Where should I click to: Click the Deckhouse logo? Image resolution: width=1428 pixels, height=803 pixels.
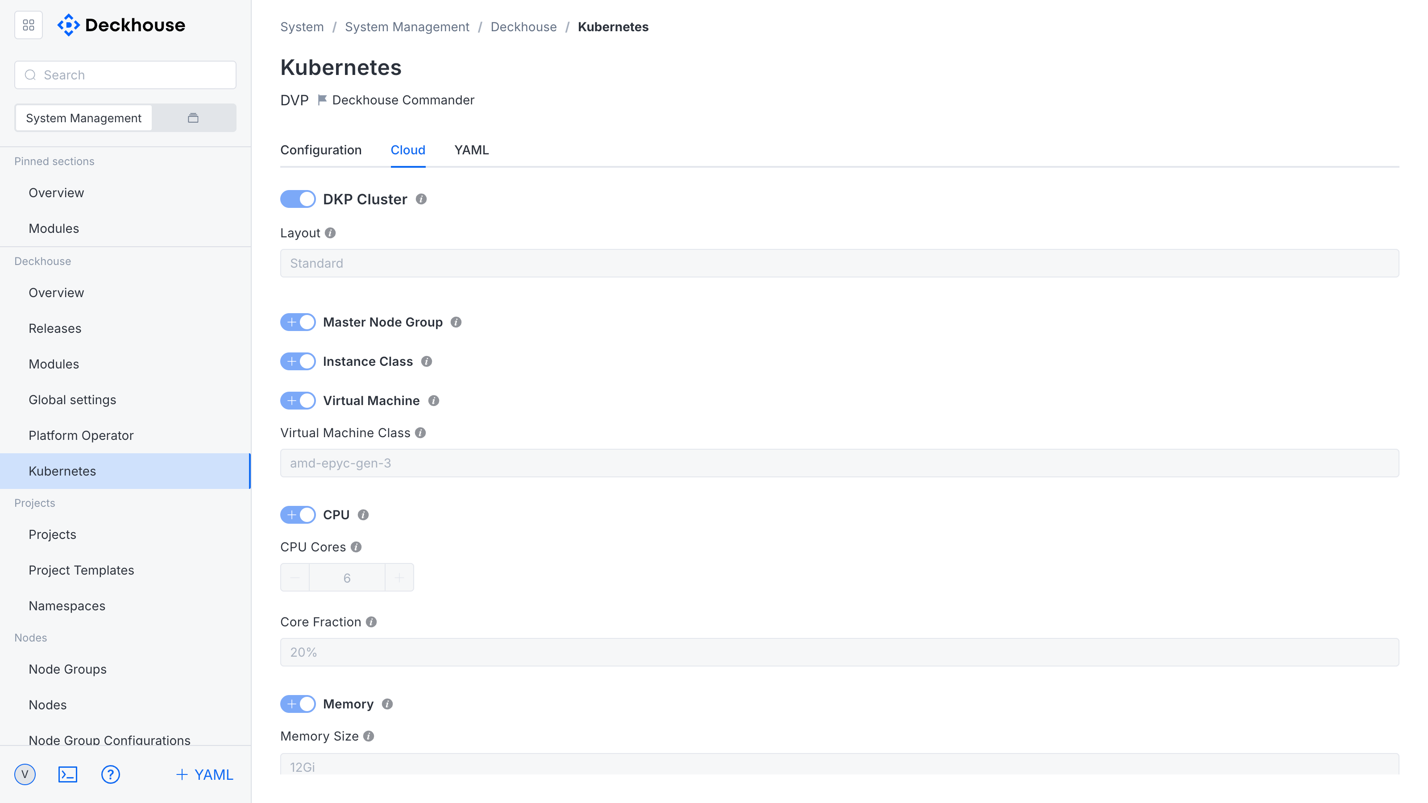[x=121, y=25]
